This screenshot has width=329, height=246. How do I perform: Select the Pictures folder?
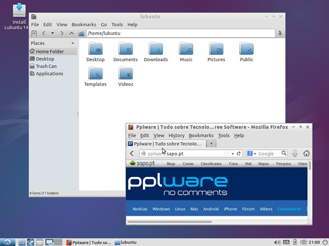pos(216,52)
